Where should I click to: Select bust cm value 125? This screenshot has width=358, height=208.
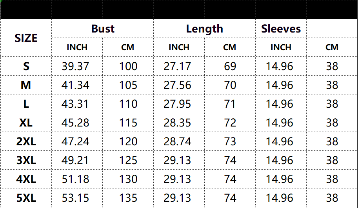[x=128, y=160]
